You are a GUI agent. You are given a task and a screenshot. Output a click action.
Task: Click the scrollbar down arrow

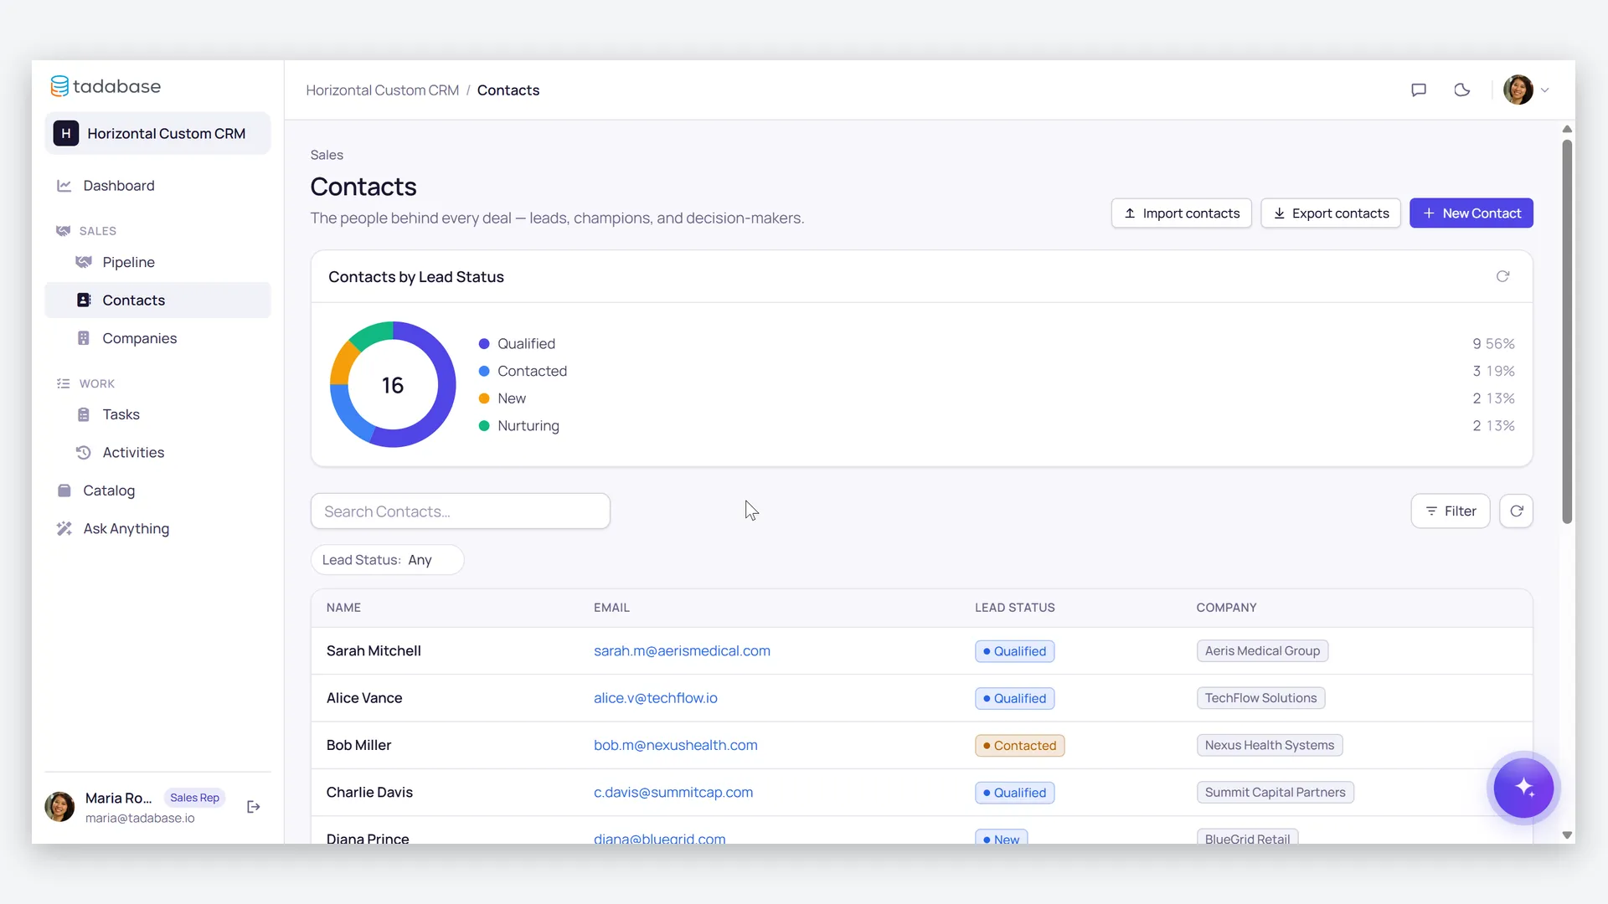pyautogui.click(x=1567, y=835)
